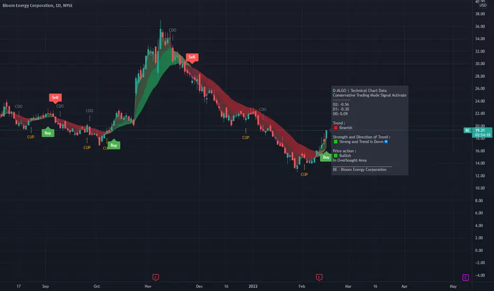Click the -4.00 price axis label
The height and width of the screenshot is (291, 494).
click(480, 275)
